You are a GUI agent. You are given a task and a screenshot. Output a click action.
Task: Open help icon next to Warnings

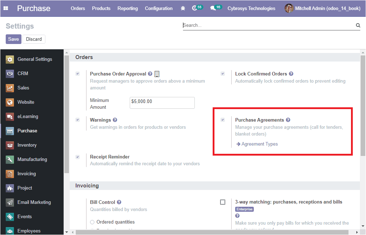[x=115, y=120]
